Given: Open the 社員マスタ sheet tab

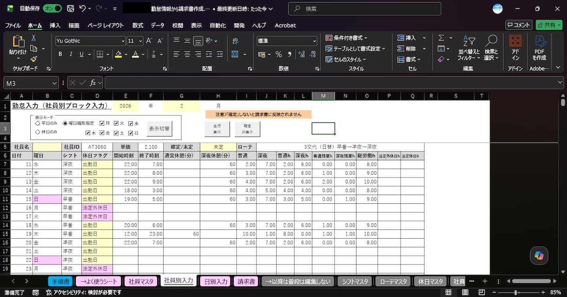Looking at the screenshot, I should pos(141,281).
